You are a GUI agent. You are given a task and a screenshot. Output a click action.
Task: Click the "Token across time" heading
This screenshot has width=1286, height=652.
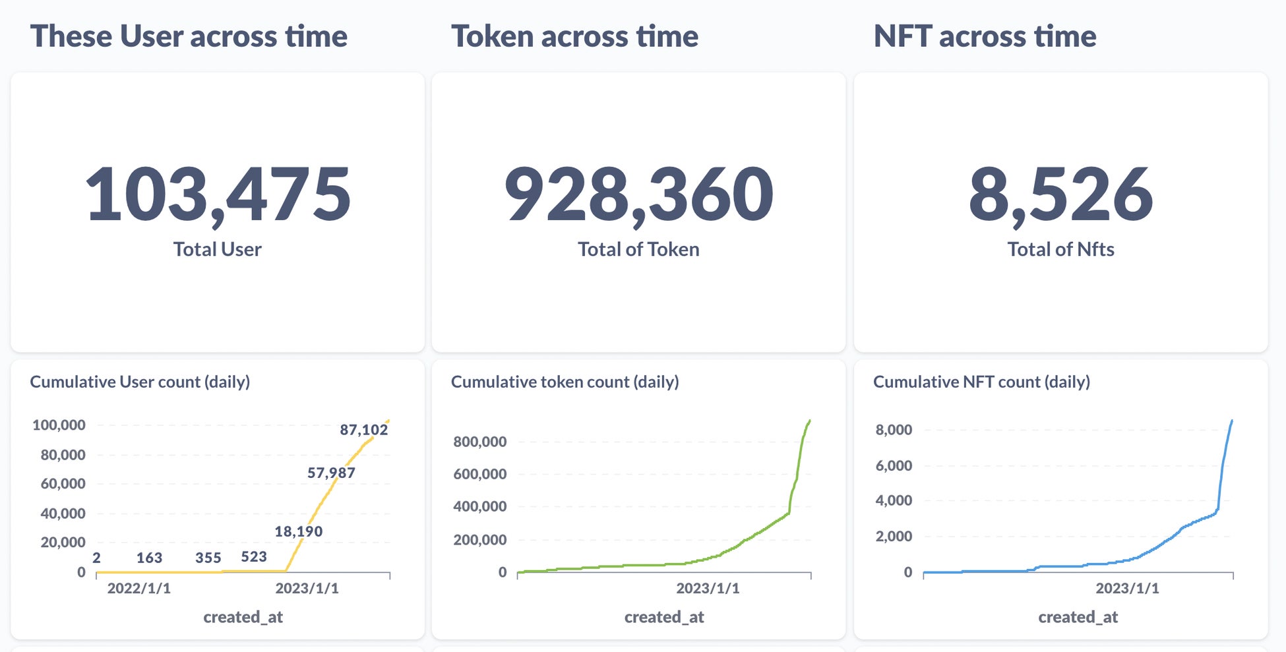pos(574,36)
